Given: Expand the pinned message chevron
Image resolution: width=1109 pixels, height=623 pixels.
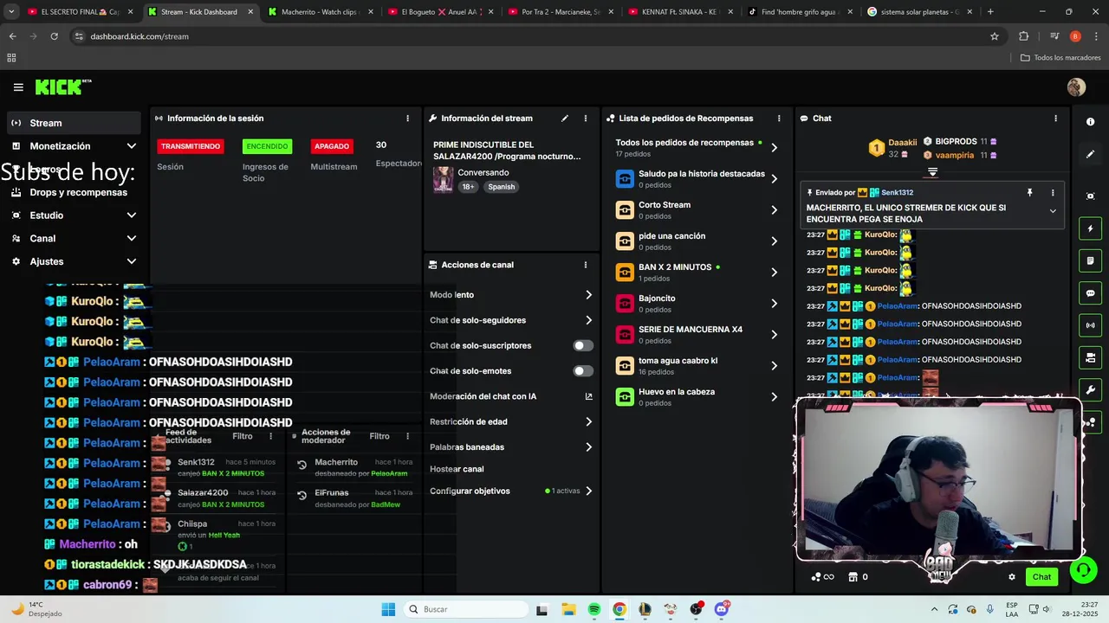Looking at the screenshot, I should (x=1053, y=211).
